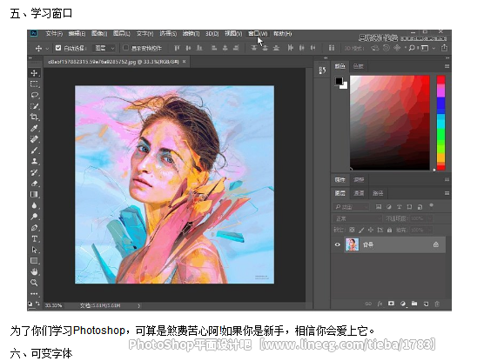Click the fx layer style icon
Screen dimensions: 484x361
point(380,304)
